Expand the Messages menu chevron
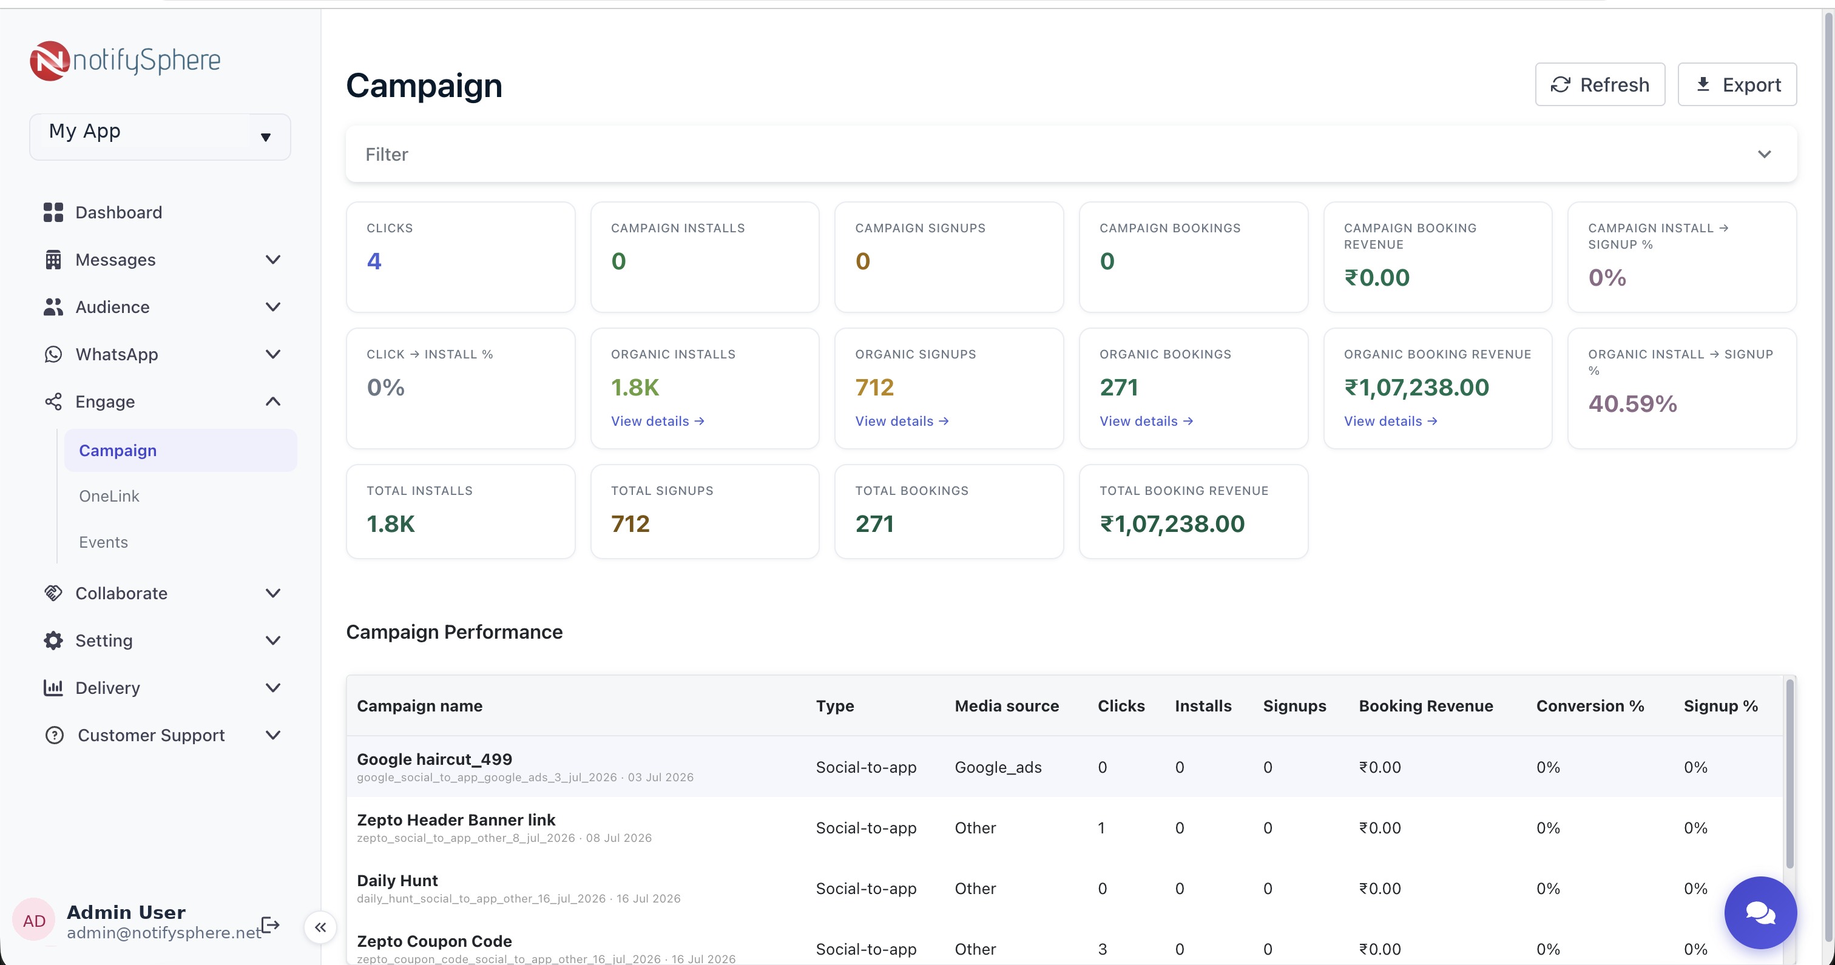The image size is (1835, 965). tap(273, 260)
